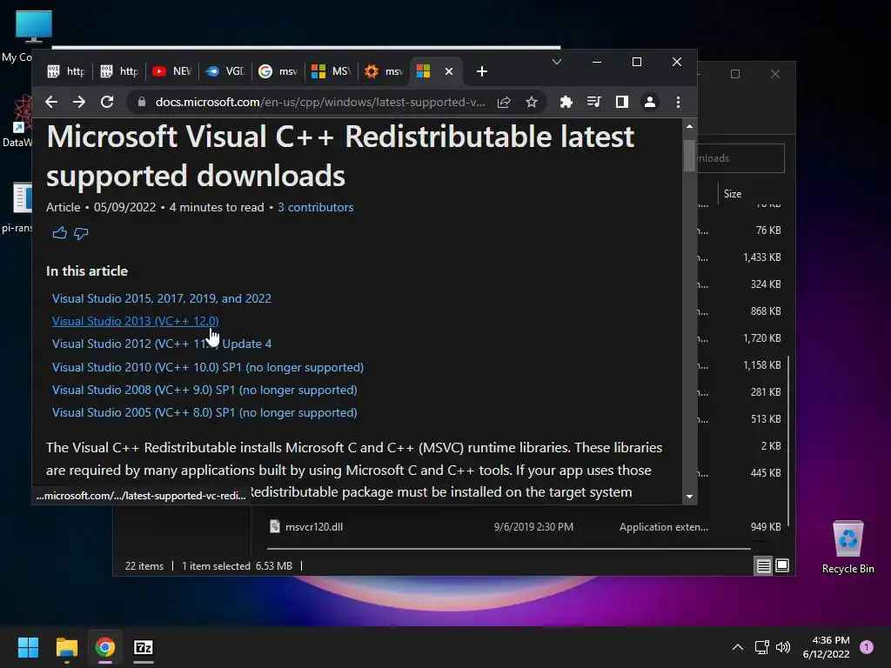
Task: Open Visual Studio 2015, 2017, 2019, and 2022 link
Action: point(161,298)
